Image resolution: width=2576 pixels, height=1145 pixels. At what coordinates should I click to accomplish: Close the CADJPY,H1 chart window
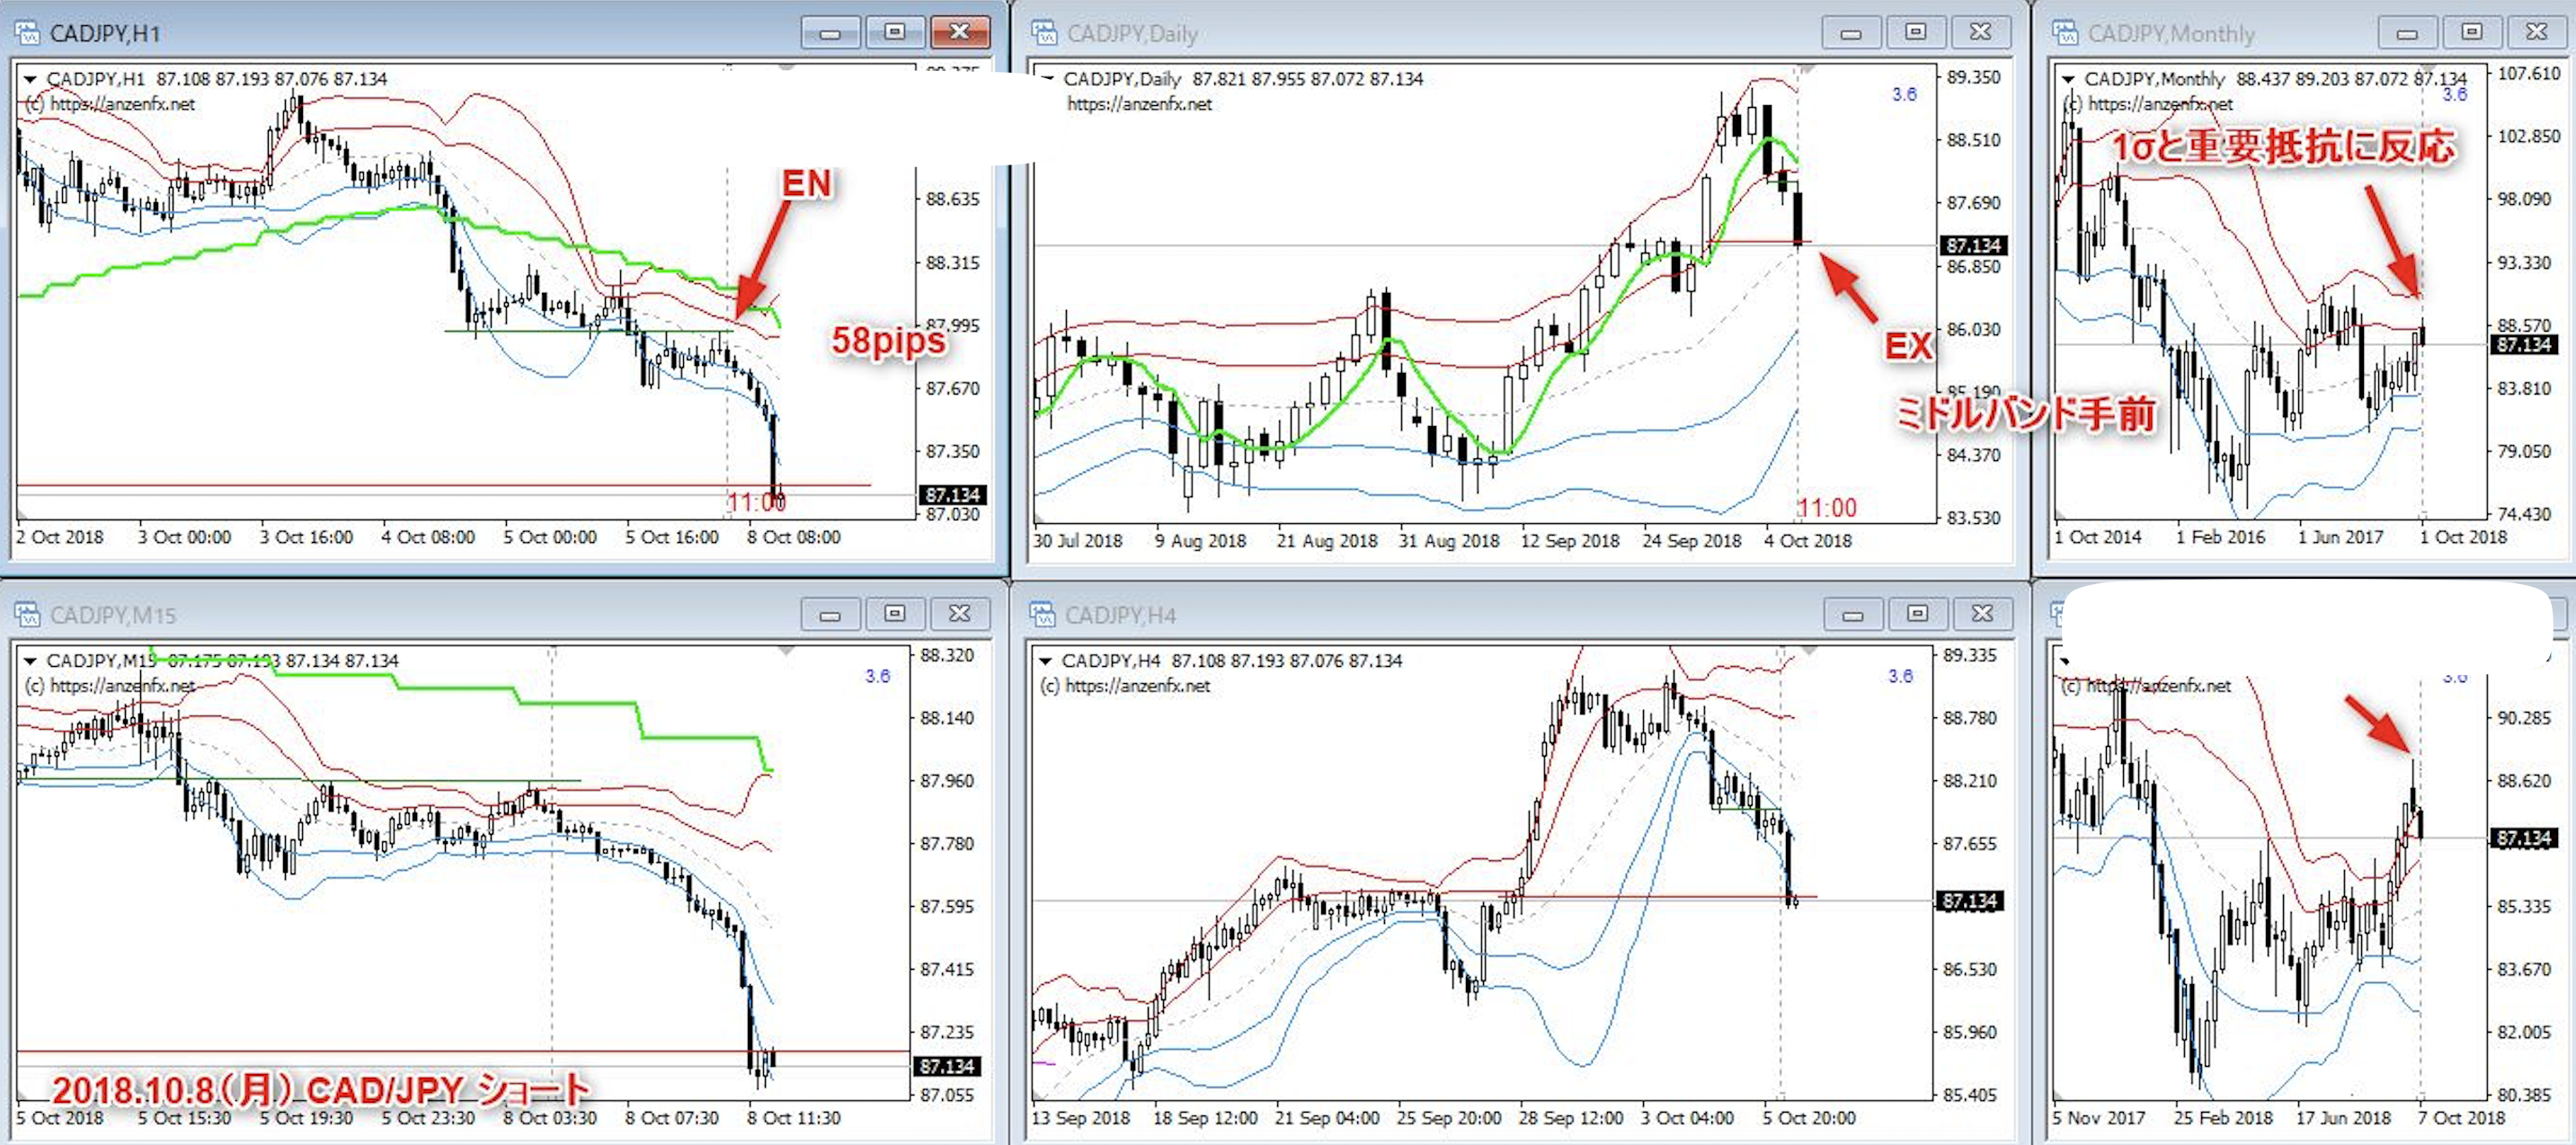[x=959, y=32]
